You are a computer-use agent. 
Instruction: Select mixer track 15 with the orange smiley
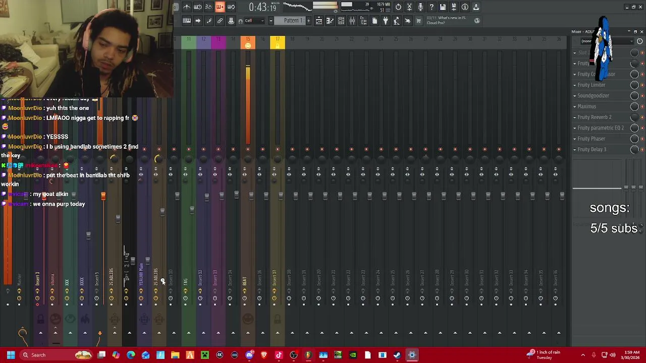[x=248, y=43]
